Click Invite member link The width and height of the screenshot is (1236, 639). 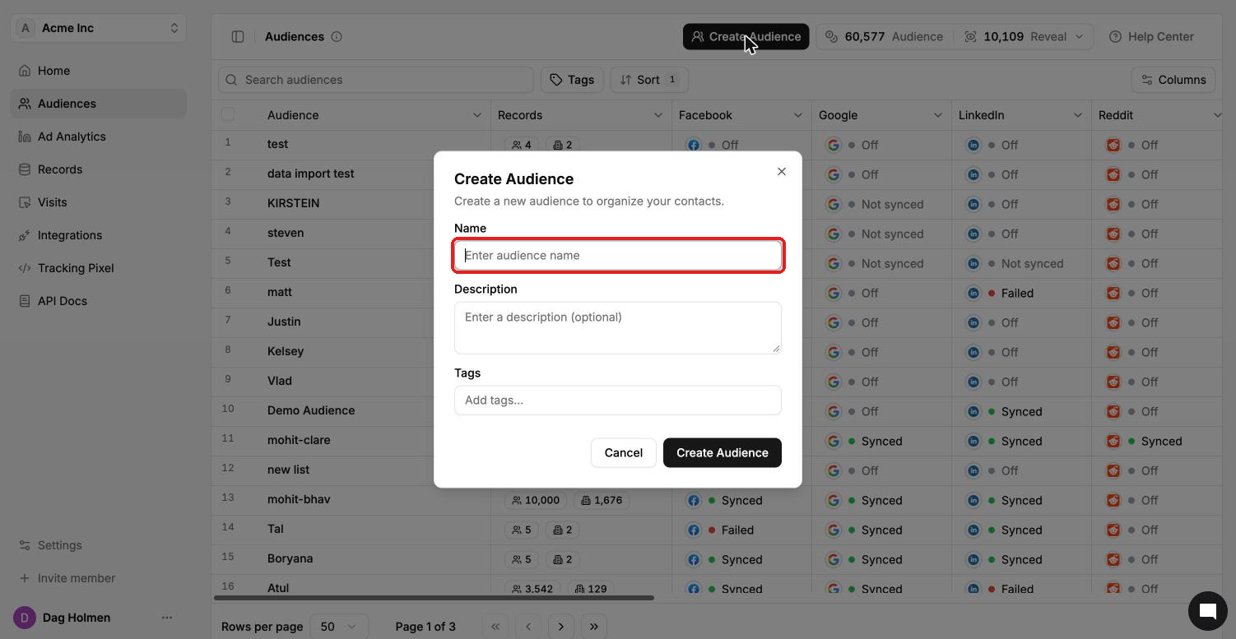click(99, 578)
